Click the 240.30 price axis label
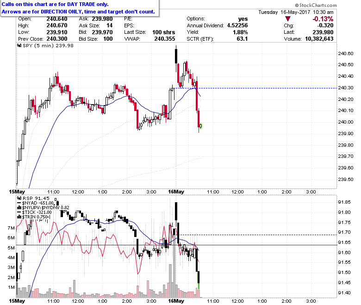 click(345, 88)
